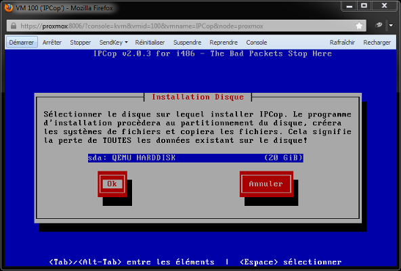The image size is (401, 271).
Task: Click the proxmox URL address field
Action: (x=187, y=26)
